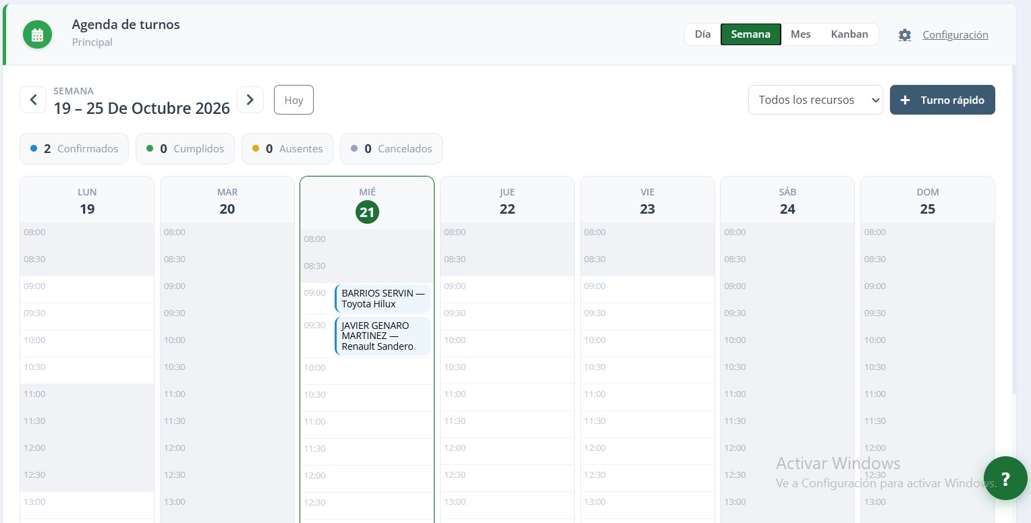Switch to Mes view
This screenshot has width=1031, height=523.
[x=801, y=34]
